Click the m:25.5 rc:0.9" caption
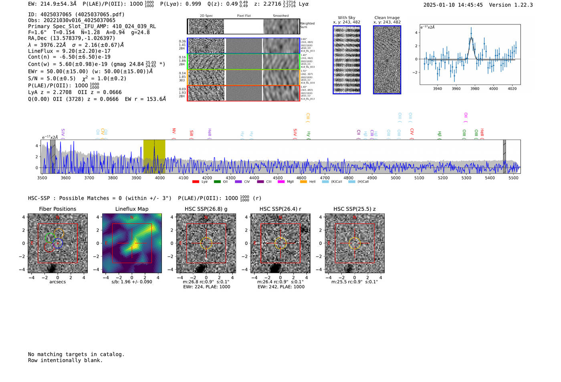This screenshot has height=382, width=561. point(355,282)
